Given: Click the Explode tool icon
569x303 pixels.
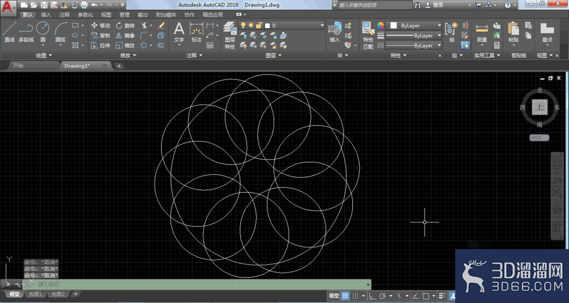Looking at the screenshot, I should tap(161, 36).
